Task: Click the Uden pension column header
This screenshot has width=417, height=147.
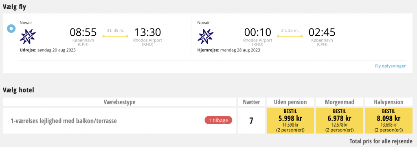Action: click(290, 102)
